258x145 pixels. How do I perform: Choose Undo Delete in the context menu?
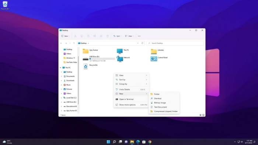[131, 89]
